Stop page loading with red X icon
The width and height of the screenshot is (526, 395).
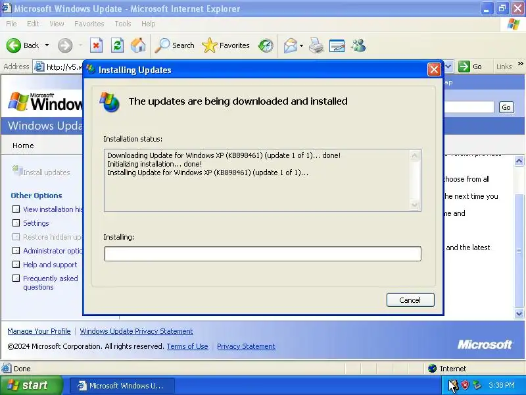[96, 45]
